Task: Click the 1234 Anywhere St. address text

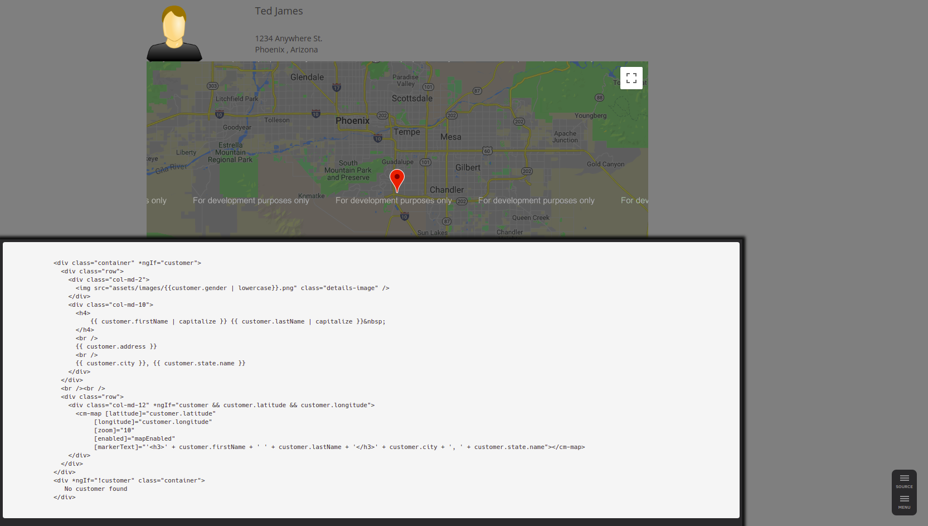Action: pyautogui.click(x=288, y=38)
